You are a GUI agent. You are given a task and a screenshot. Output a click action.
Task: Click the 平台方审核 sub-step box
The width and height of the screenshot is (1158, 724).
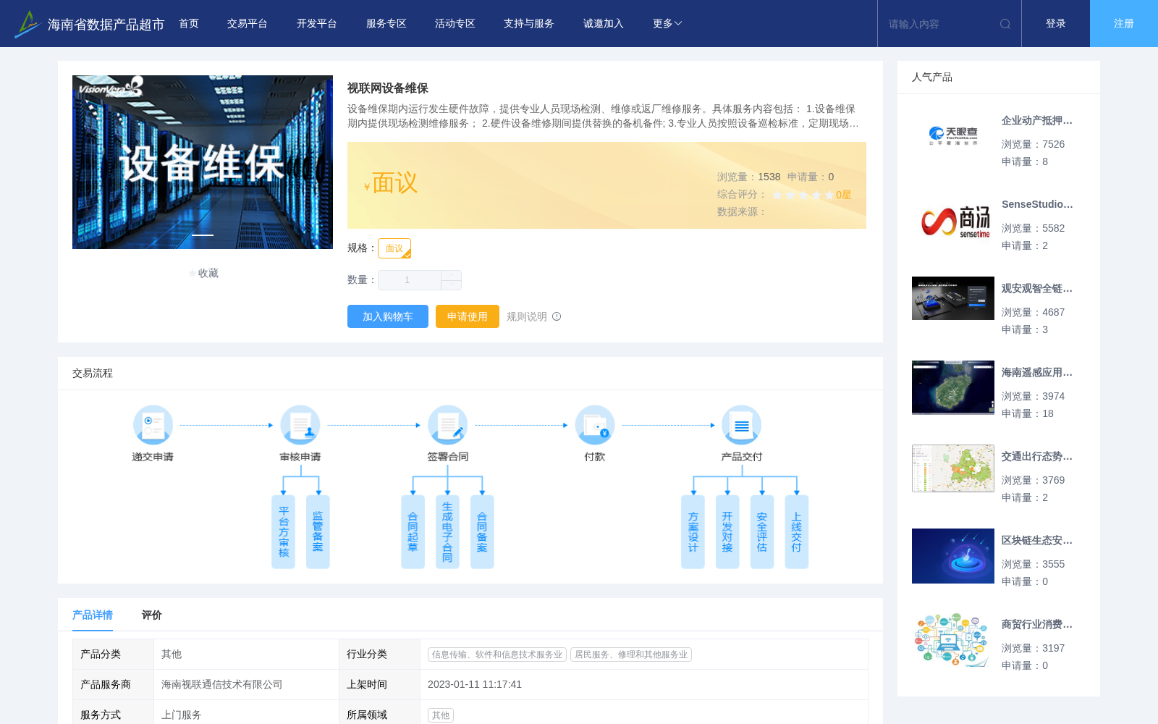283,532
